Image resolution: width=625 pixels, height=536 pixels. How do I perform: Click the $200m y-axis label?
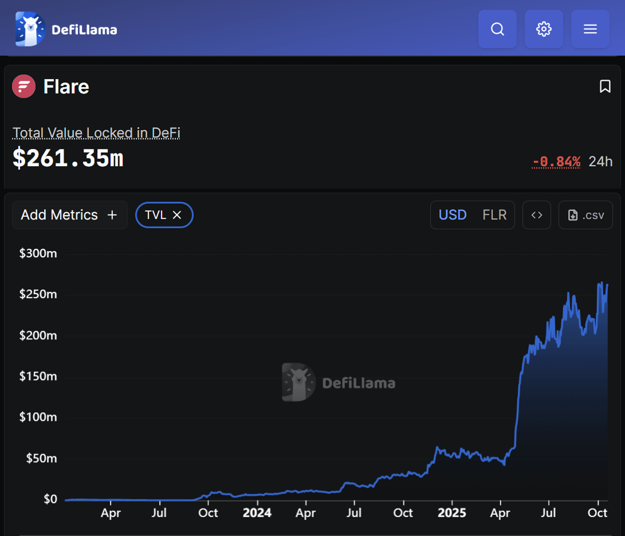click(x=38, y=335)
